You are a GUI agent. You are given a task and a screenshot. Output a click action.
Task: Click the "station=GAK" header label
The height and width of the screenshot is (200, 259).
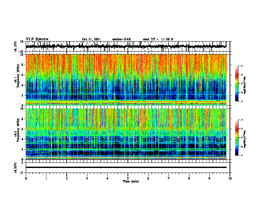[x=122, y=39]
